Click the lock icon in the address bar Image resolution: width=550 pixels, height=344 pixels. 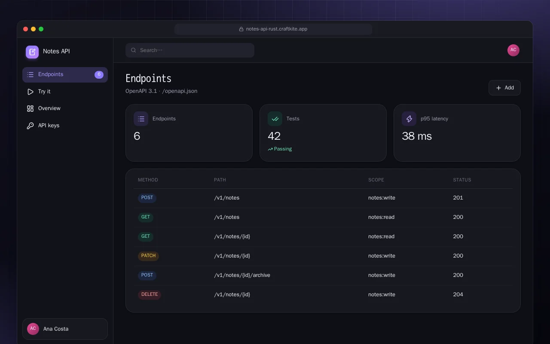[241, 29]
